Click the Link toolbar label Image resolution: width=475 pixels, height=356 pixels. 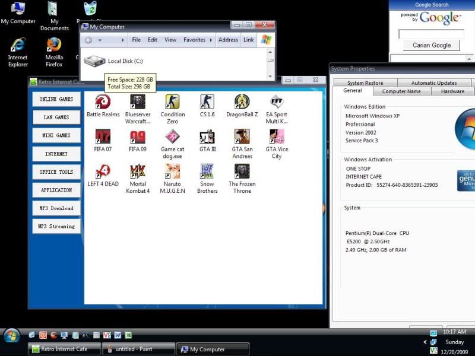point(248,40)
